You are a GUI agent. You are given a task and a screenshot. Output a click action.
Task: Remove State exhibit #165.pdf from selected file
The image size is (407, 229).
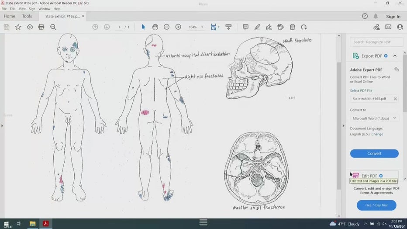point(395,99)
